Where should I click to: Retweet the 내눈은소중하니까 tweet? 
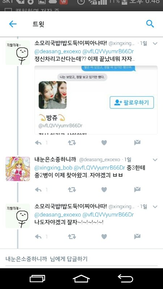point(72,190)
